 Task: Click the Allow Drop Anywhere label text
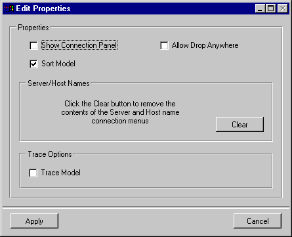(205, 45)
